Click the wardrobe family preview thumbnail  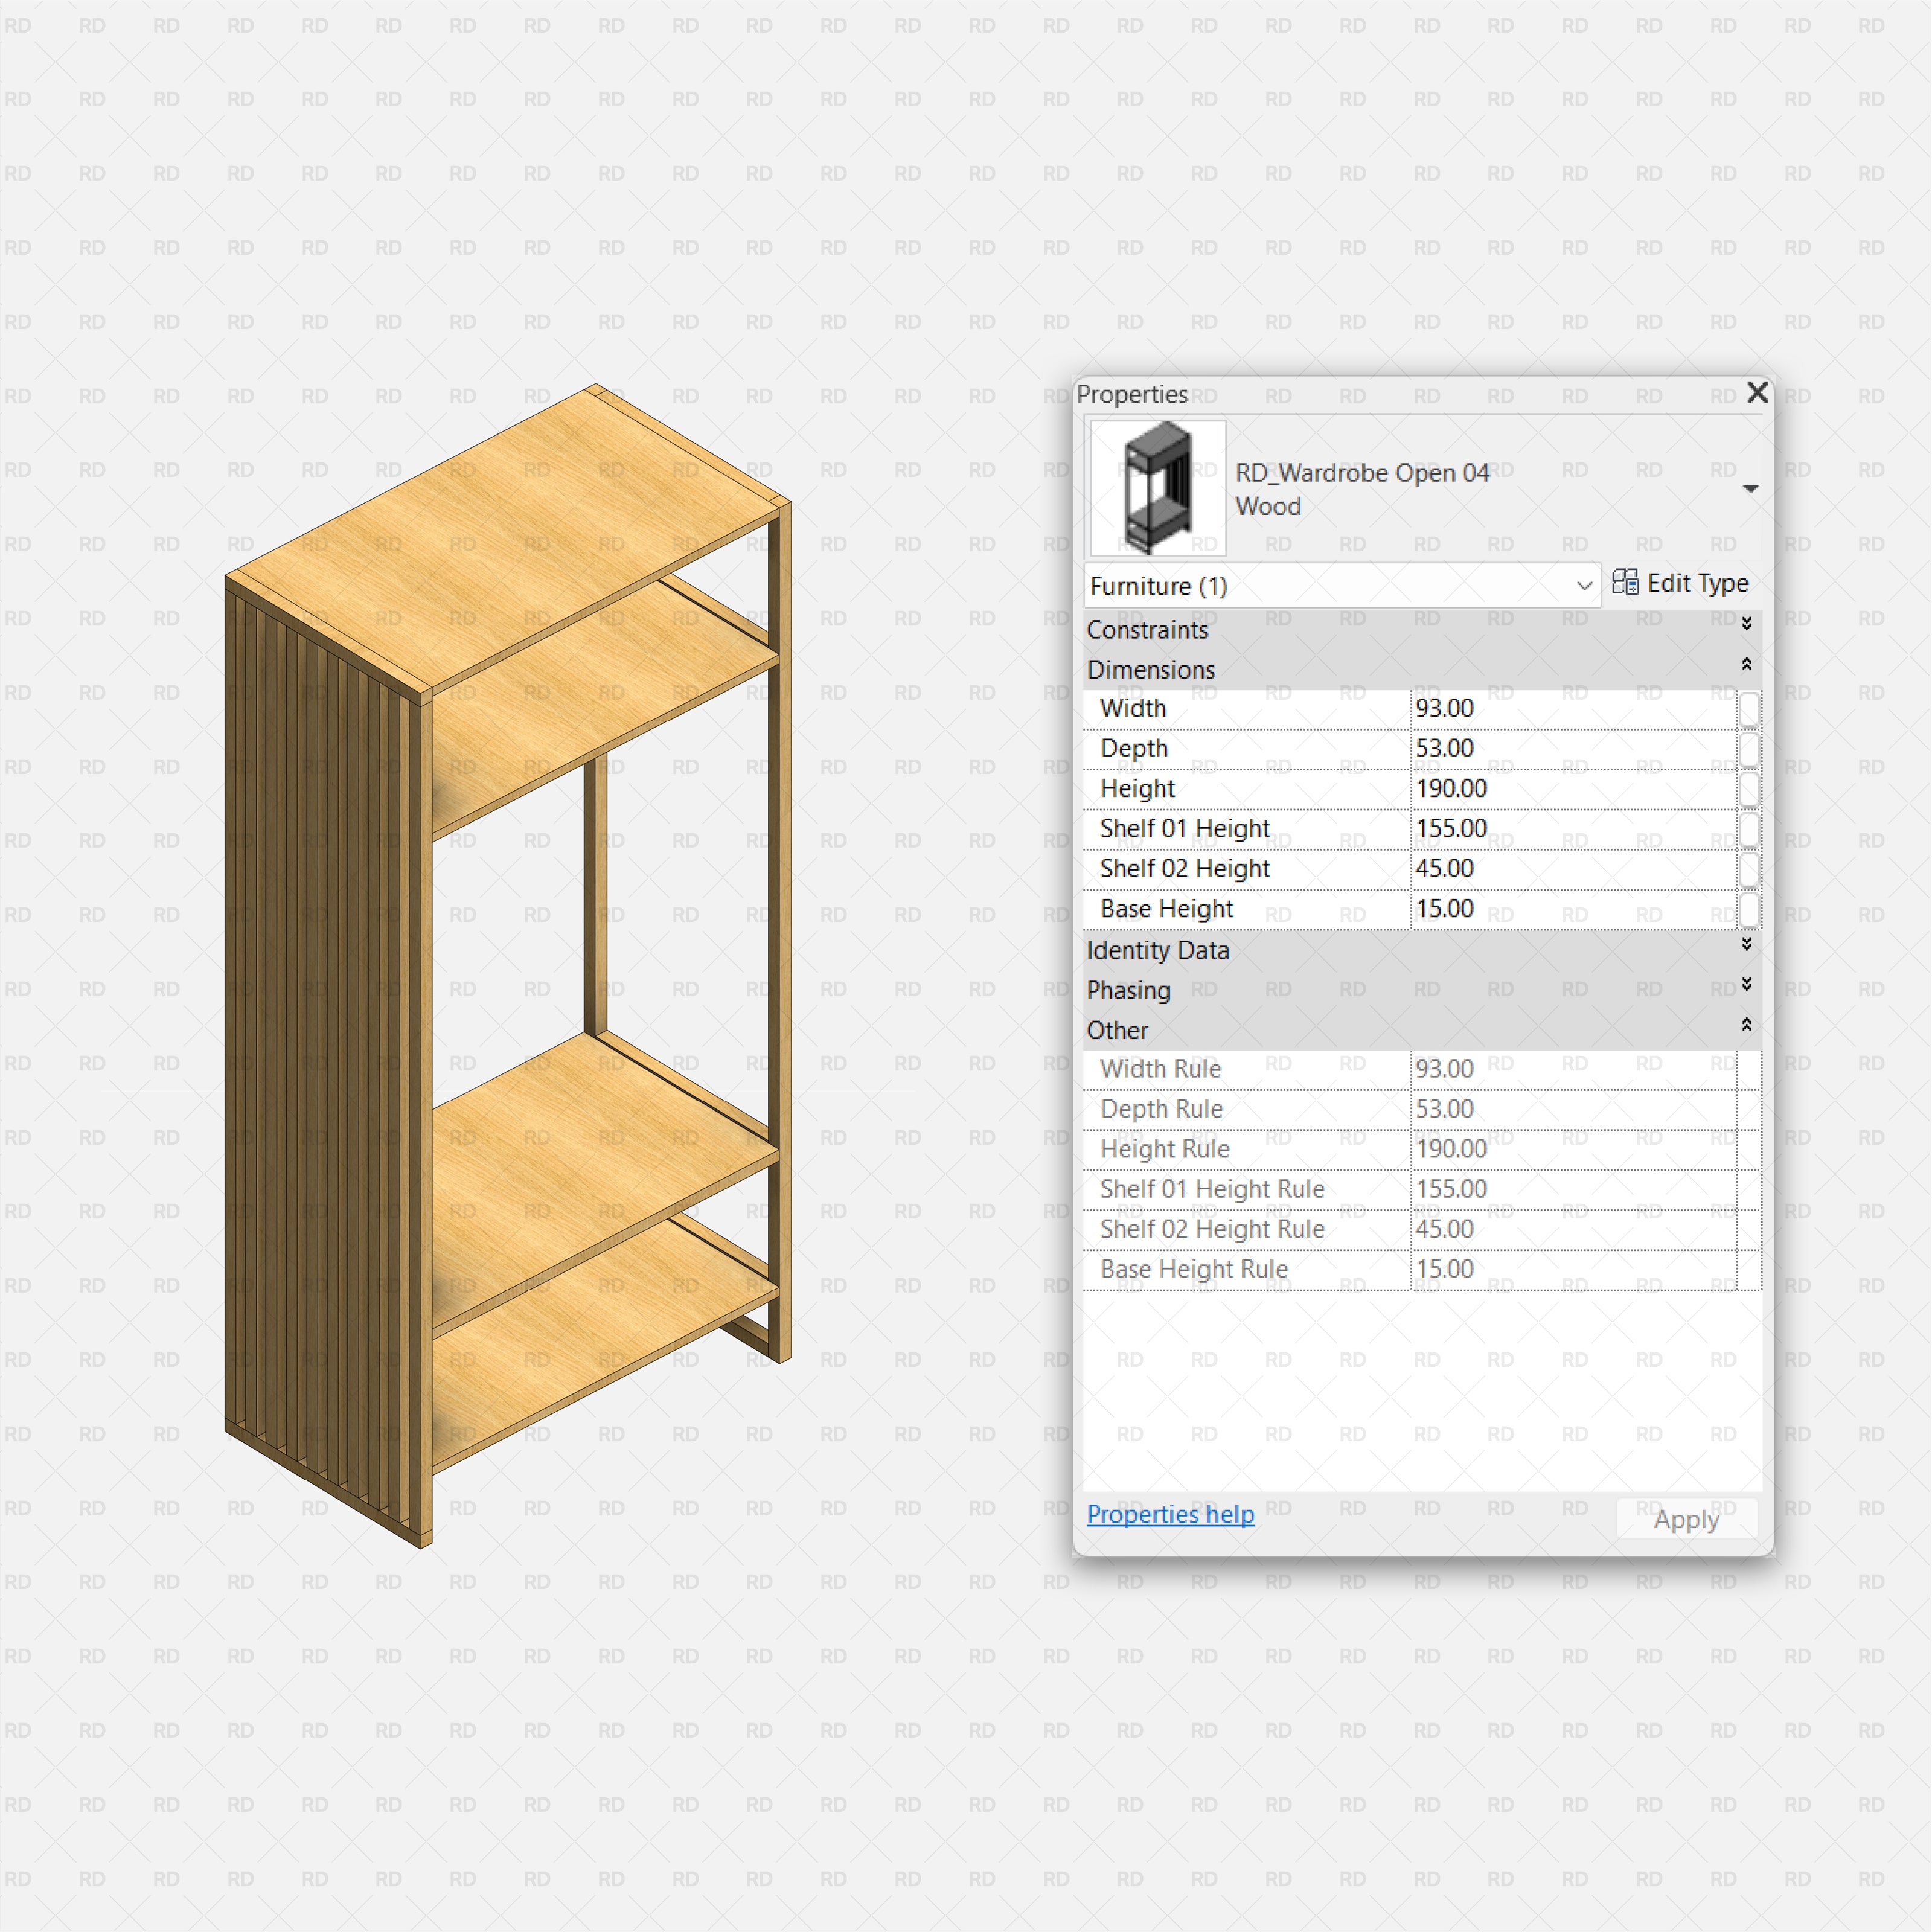coord(1157,487)
